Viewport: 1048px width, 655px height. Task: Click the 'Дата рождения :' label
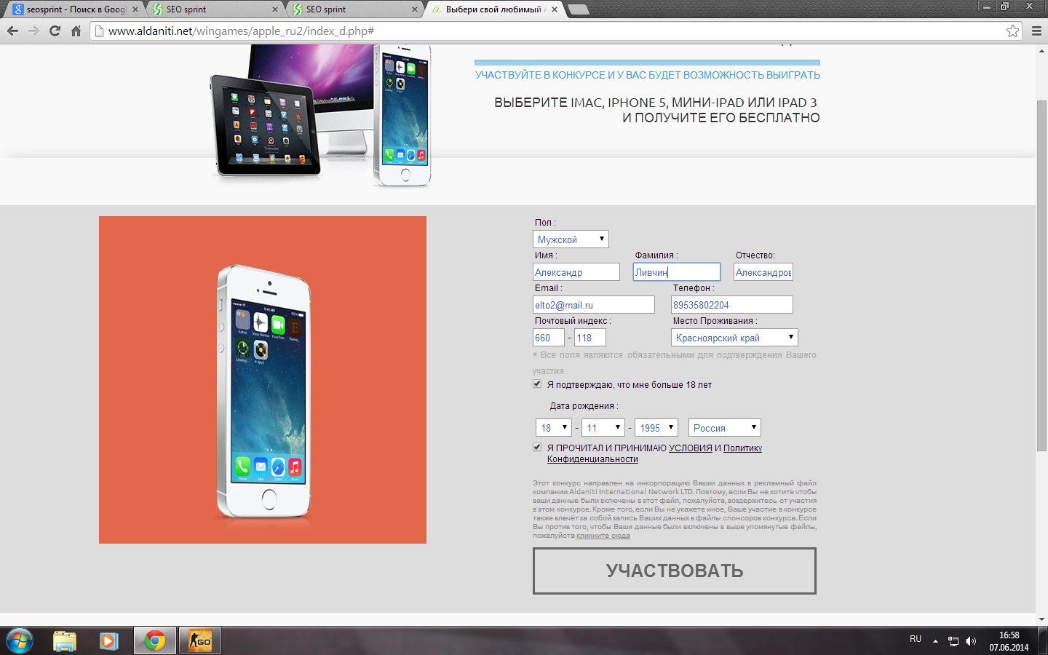coord(584,406)
